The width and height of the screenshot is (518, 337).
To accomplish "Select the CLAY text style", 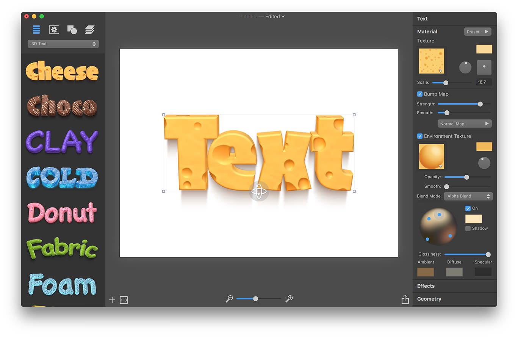I will pos(62,141).
